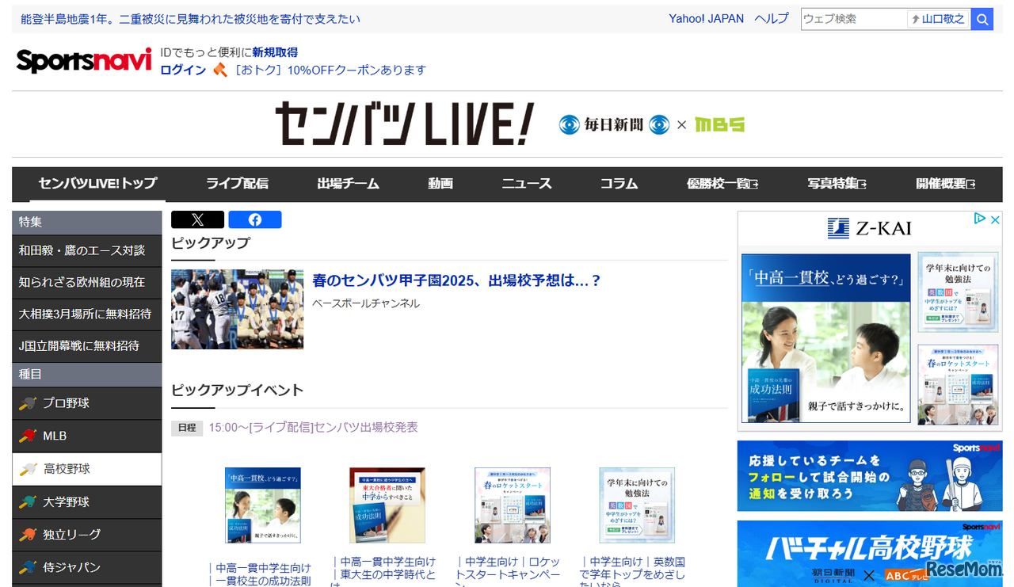Click the MBS logo

point(719,124)
